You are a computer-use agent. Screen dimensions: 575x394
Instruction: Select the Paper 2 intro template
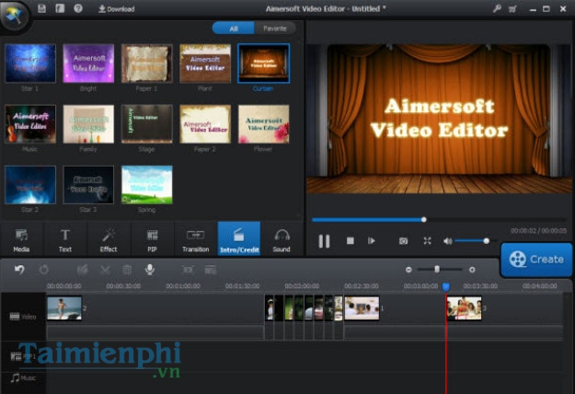pos(205,124)
